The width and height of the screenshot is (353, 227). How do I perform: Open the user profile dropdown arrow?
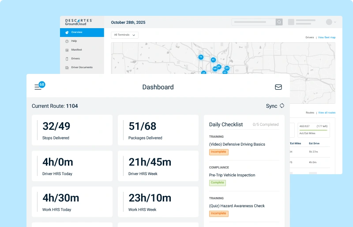point(335,22)
